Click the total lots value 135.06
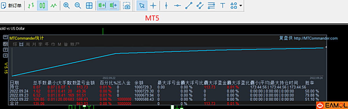The image size is (348, 109). pos(39,103)
